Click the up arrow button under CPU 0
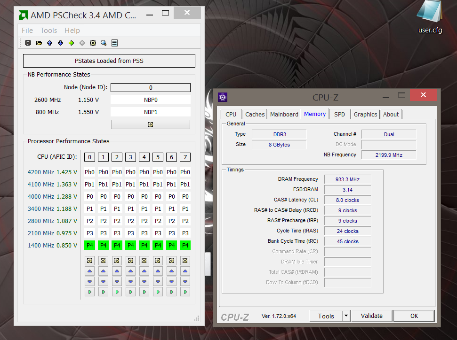The image size is (457, 340). (x=89, y=271)
